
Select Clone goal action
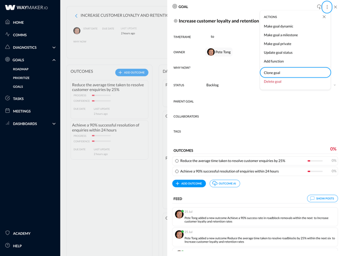point(295,73)
